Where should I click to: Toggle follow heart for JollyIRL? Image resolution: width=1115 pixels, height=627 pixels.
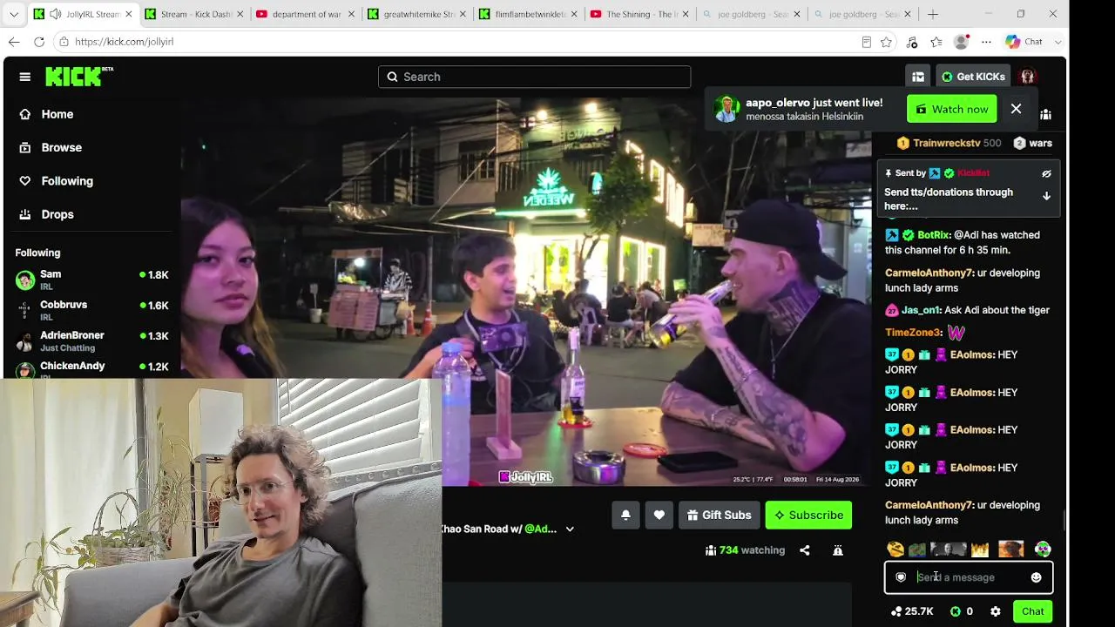pyautogui.click(x=659, y=516)
